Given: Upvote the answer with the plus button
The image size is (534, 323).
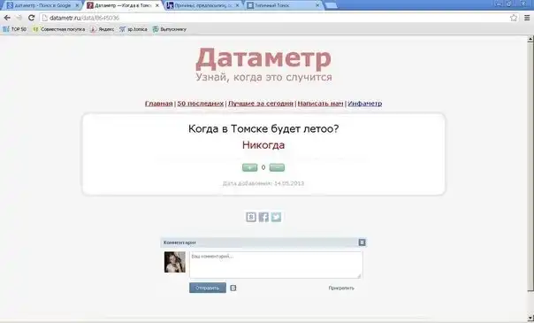Looking at the screenshot, I should [249, 167].
